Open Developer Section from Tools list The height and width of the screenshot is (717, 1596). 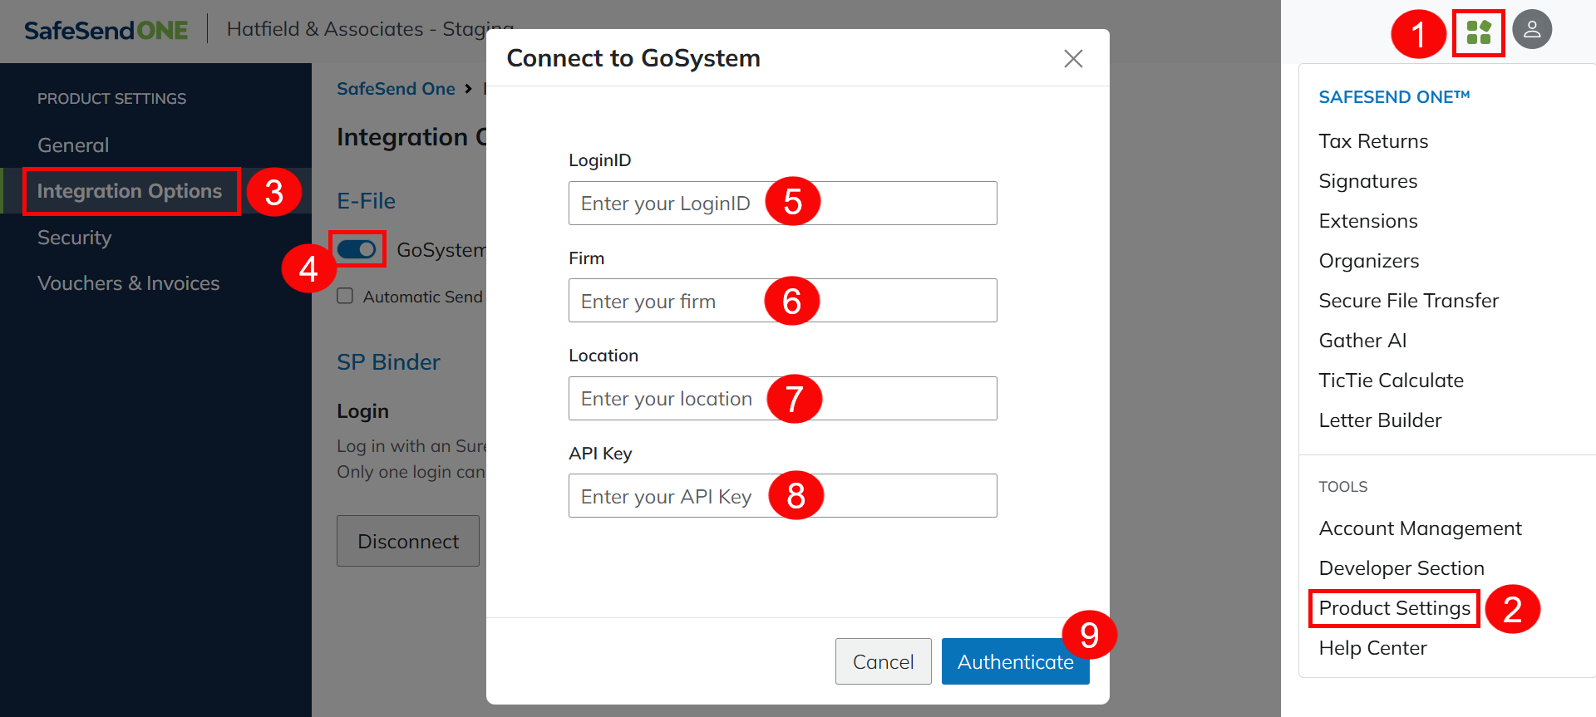pos(1401,568)
